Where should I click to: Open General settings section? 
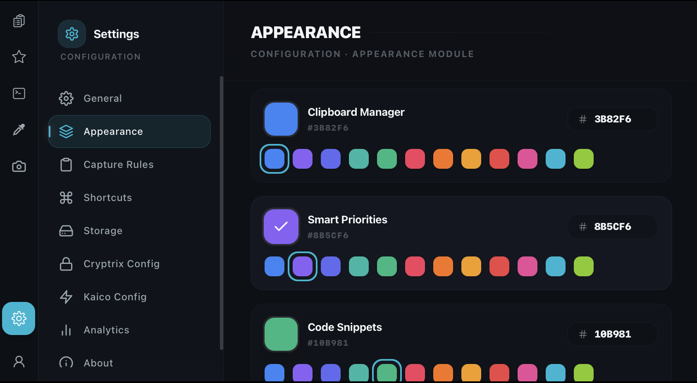[x=129, y=98]
